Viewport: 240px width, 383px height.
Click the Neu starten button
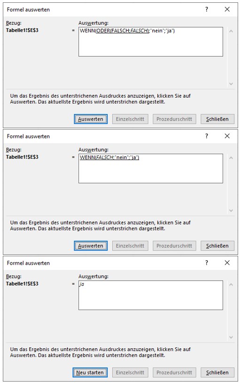[90, 373]
